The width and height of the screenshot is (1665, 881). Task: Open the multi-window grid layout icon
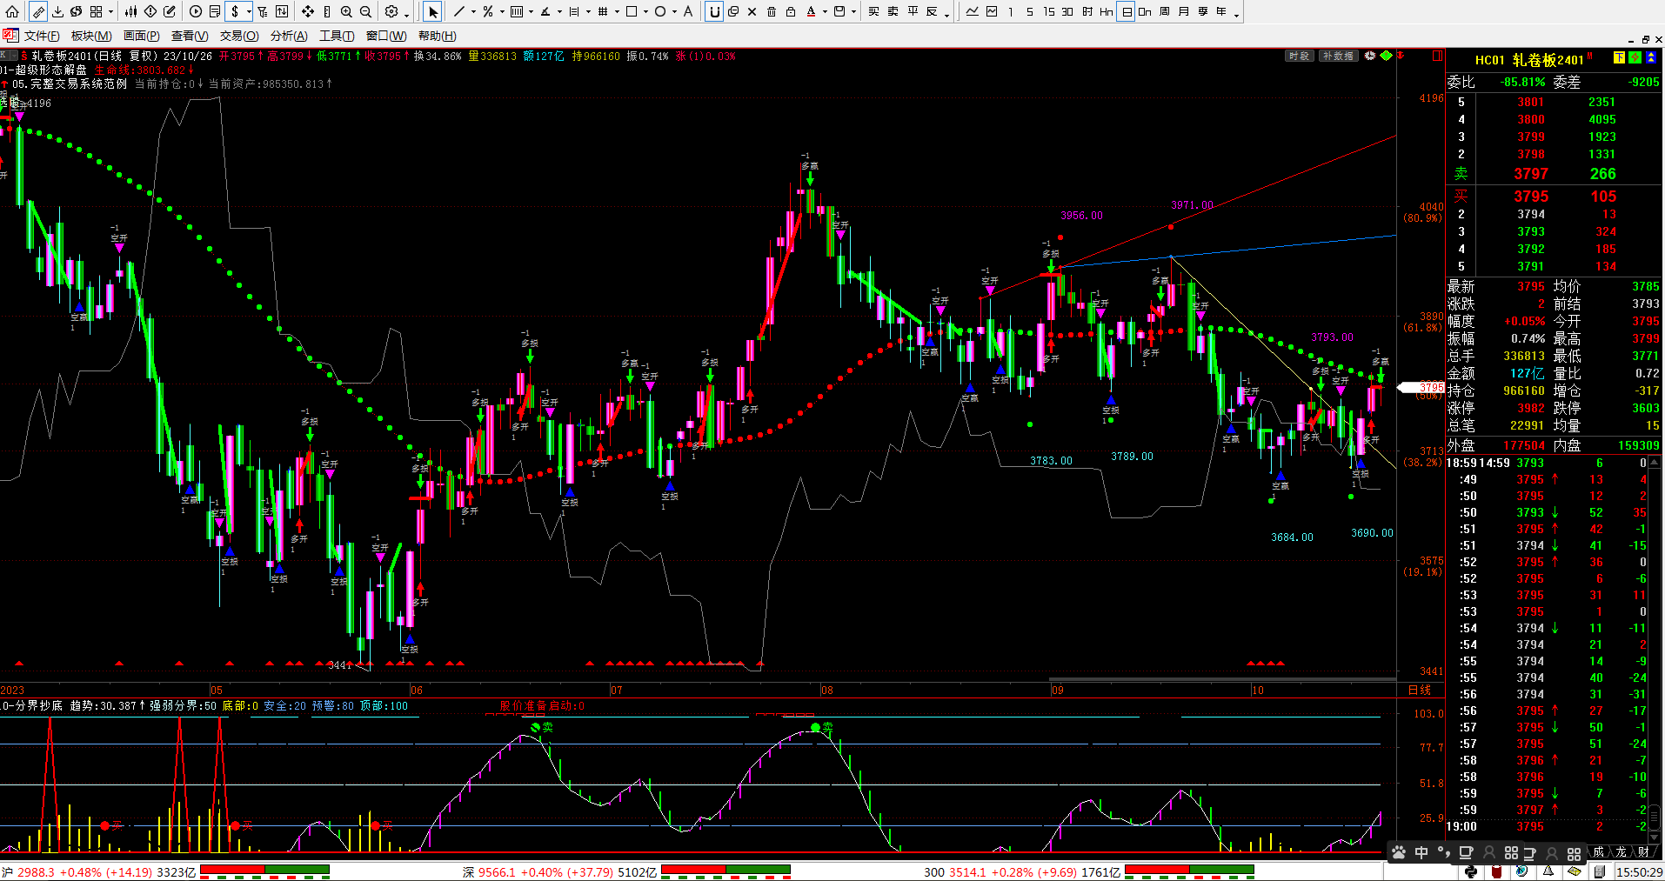(96, 11)
